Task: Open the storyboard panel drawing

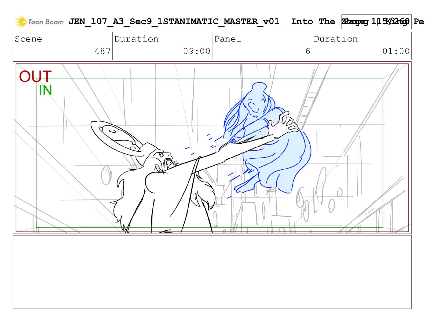Action: pyautogui.click(x=212, y=147)
